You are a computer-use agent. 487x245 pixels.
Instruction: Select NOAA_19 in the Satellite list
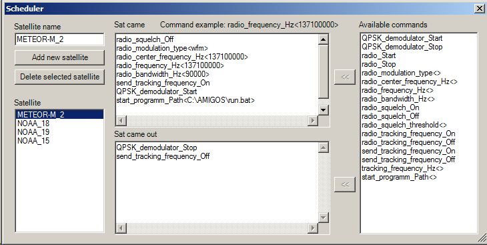pos(59,132)
